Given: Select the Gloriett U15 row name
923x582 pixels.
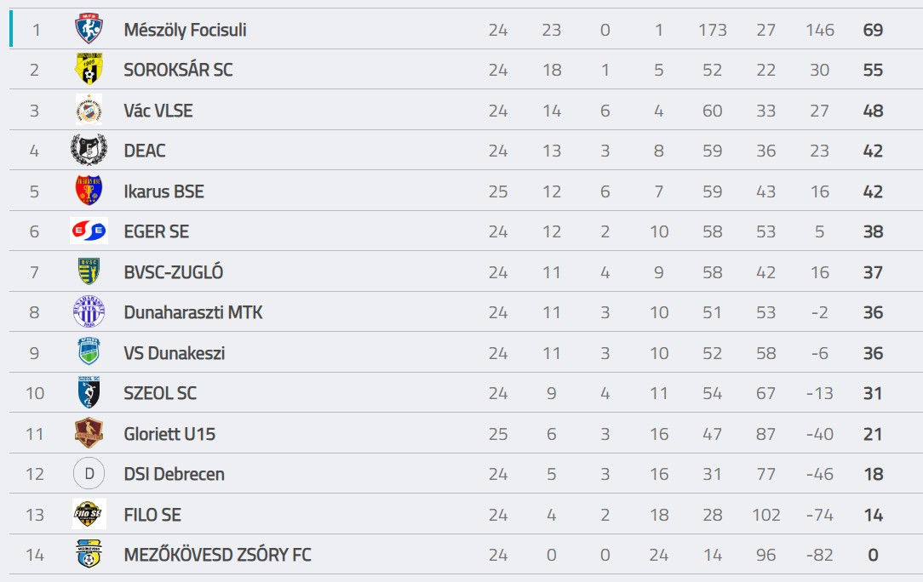Looking at the screenshot, I should click(169, 434).
